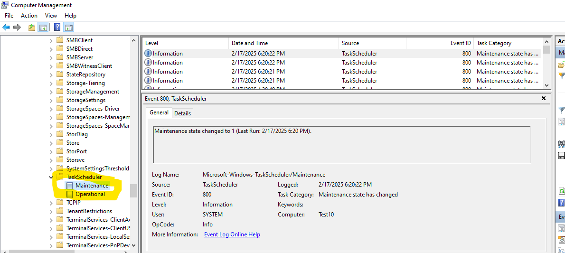The image size is (565, 253).
Task: Click the Maintenance log icon under TaskScheduler
Action: point(69,186)
